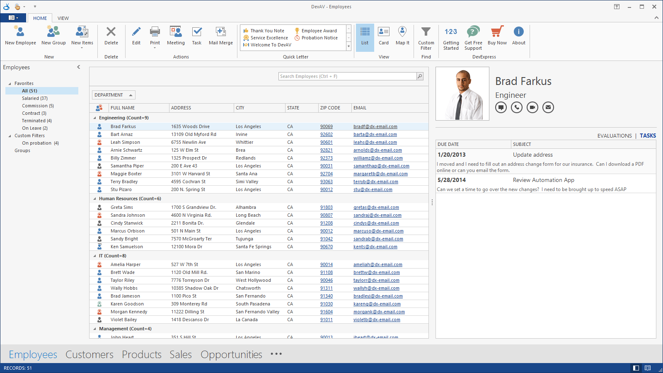The height and width of the screenshot is (373, 663).
Task: Switch to Card view
Action: tap(383, 36)
